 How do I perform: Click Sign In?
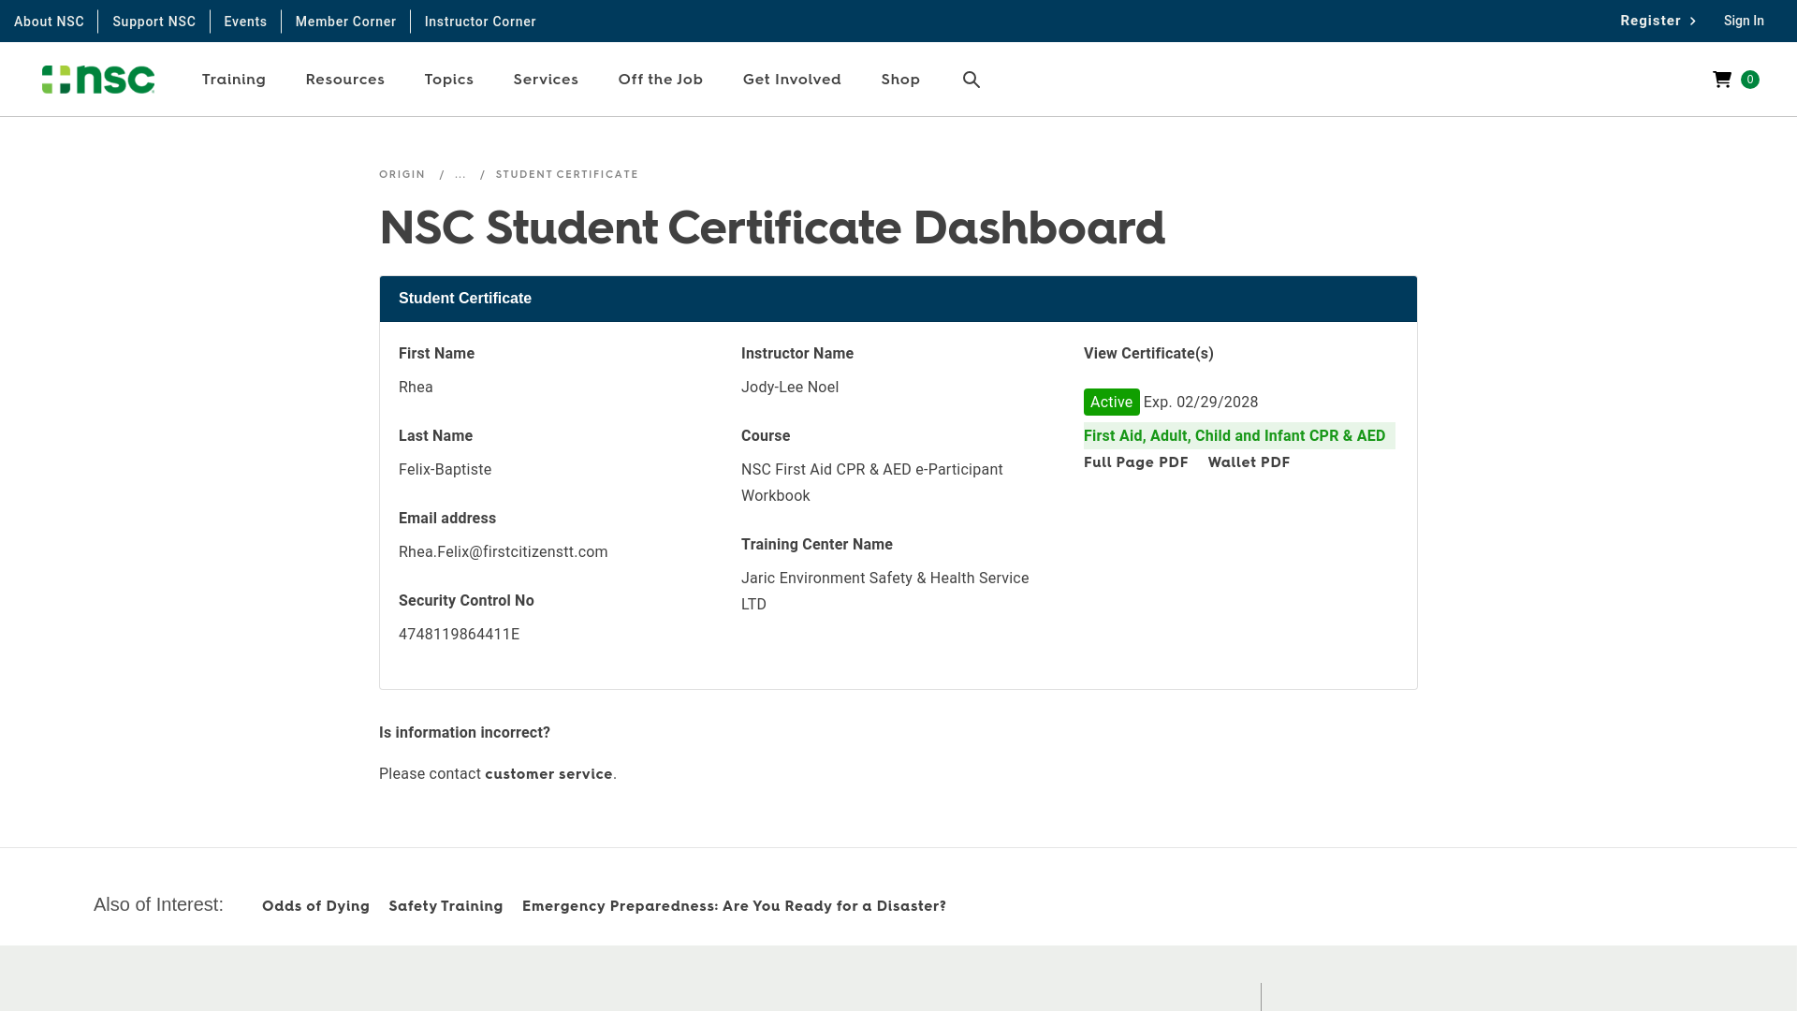[x=1744, y=21]
